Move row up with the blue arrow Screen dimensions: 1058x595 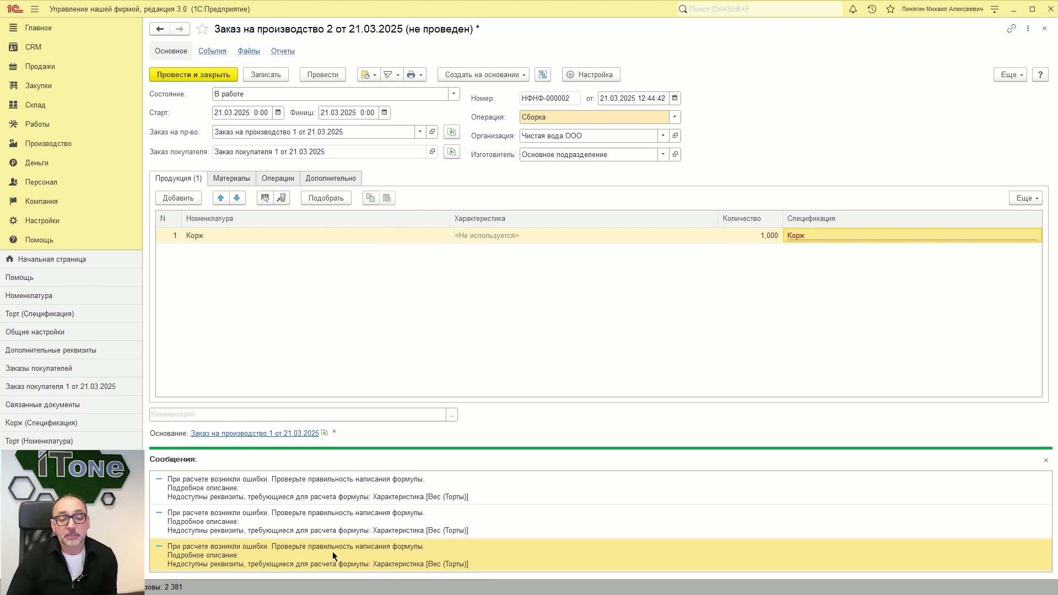(221, 198)
